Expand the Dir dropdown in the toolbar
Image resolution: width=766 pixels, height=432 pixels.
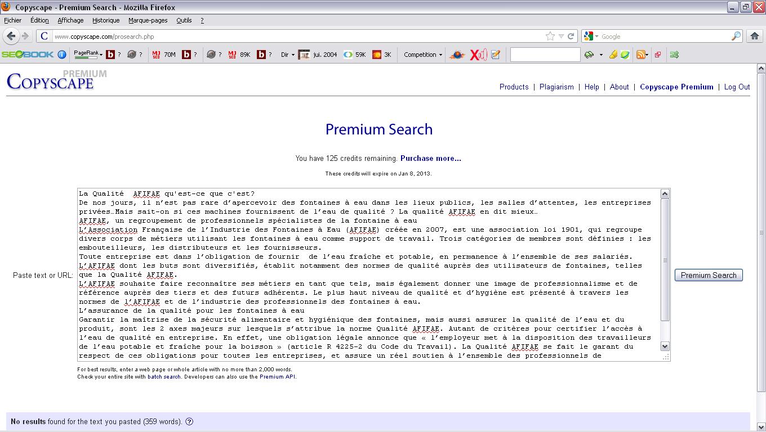[288, 55]
